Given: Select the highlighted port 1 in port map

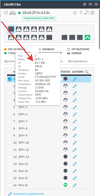Looking at the screenshot, I should click(x=11, y=29).
